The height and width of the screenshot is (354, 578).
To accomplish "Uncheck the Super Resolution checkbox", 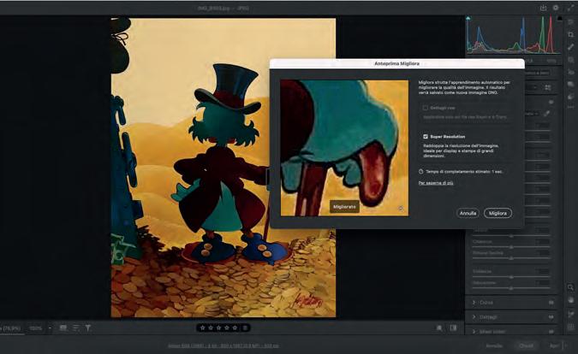I will pyautogui.click(x=426, y=137).
